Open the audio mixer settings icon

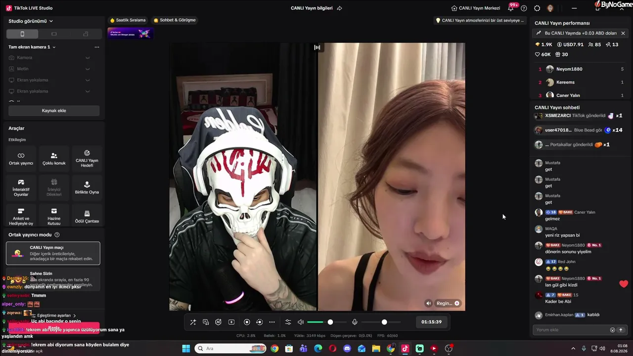pyautogui.click(x=288, y=322)
